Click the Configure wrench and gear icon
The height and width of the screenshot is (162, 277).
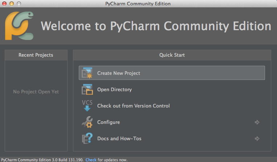coord(87,122)
